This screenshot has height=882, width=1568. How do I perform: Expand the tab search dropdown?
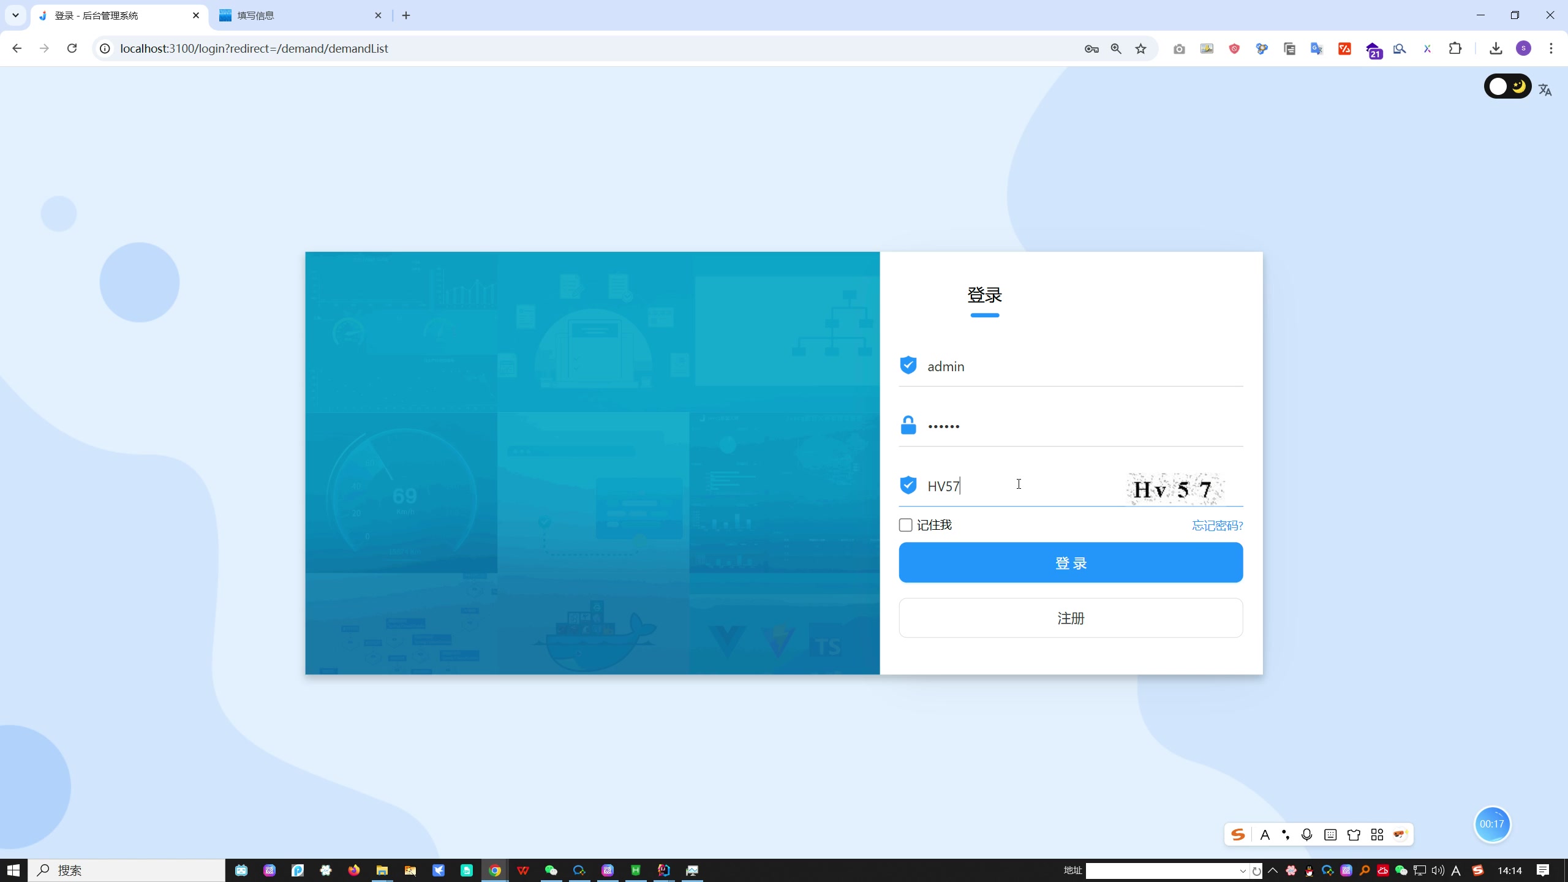coord(15,15)
